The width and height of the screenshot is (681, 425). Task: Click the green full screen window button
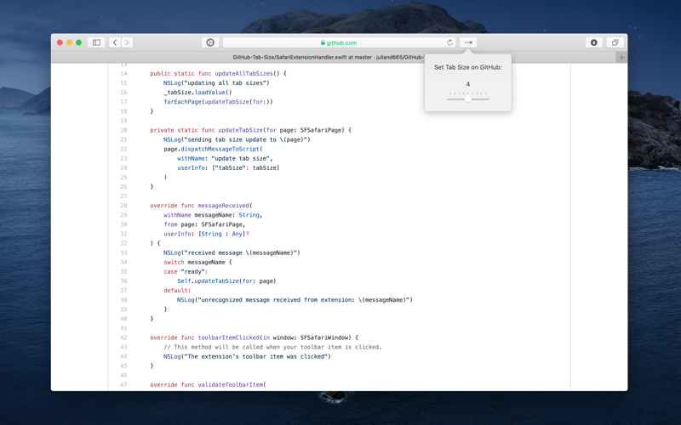point(78,42)
